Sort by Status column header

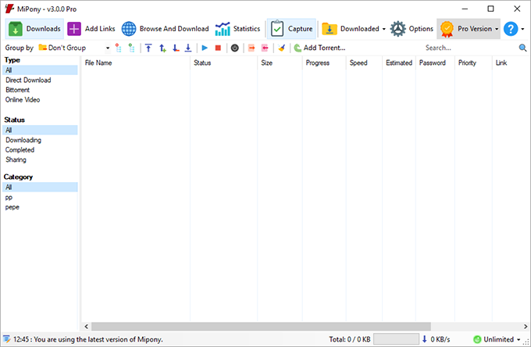tap(224, 63)
